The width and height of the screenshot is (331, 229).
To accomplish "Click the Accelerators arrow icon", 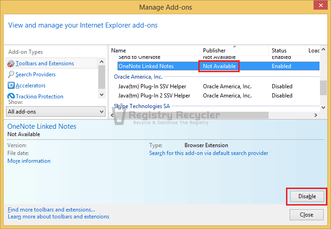I will pos(11,86).
